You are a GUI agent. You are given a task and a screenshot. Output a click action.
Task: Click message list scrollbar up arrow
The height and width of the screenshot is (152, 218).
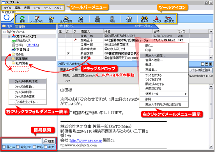[x=211, y=31]
